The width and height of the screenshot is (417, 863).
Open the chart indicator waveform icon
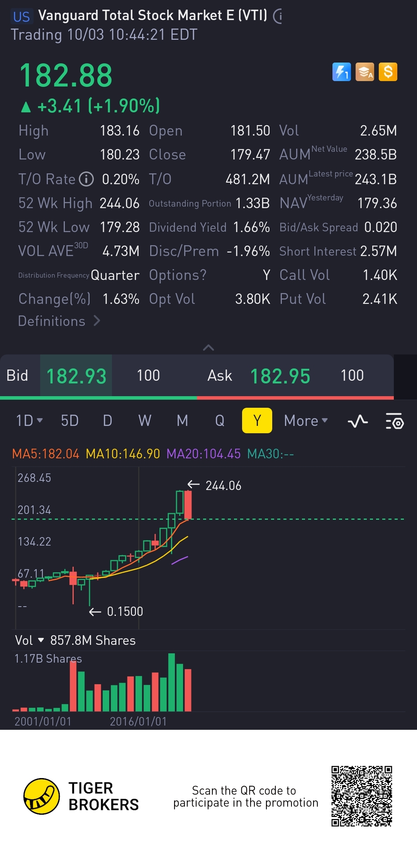(358, 421)
